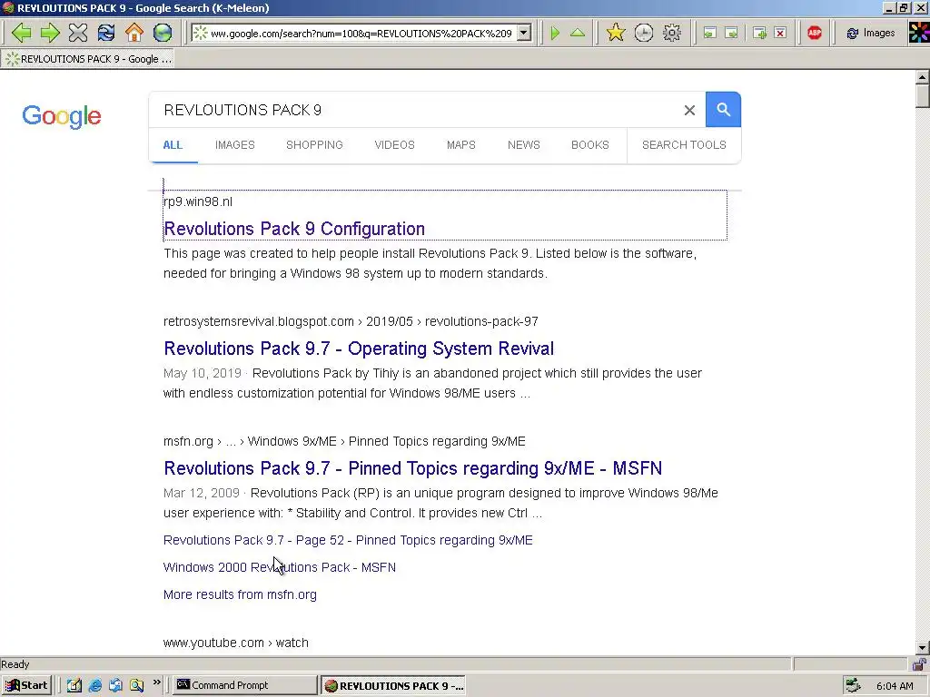The height and width of the screenshot is (697, 930).
Task: Select the REVLOUTIONS PACK 9 browser tab
Action: [88, 59]
